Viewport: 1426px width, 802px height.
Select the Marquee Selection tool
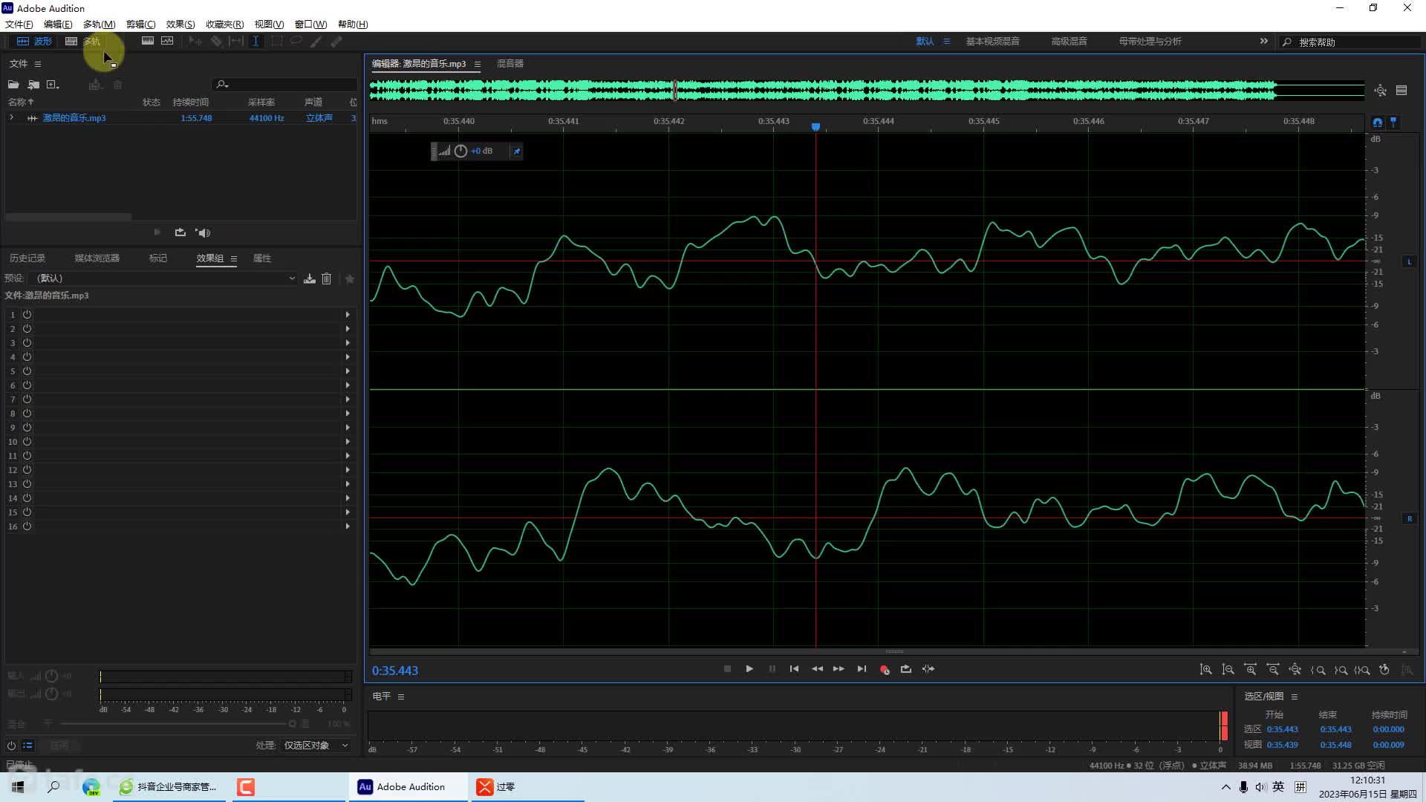click(x=276, y=42)
